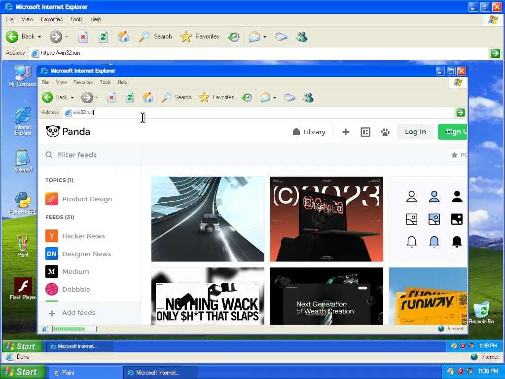Click Back arrow in outer Internet Explorer toolbar

pos(12,37)
